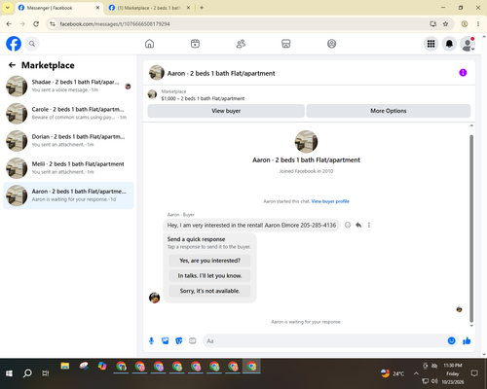Go back in browser history
This screenshot has width=487, height=389.
tap(9, 24)
